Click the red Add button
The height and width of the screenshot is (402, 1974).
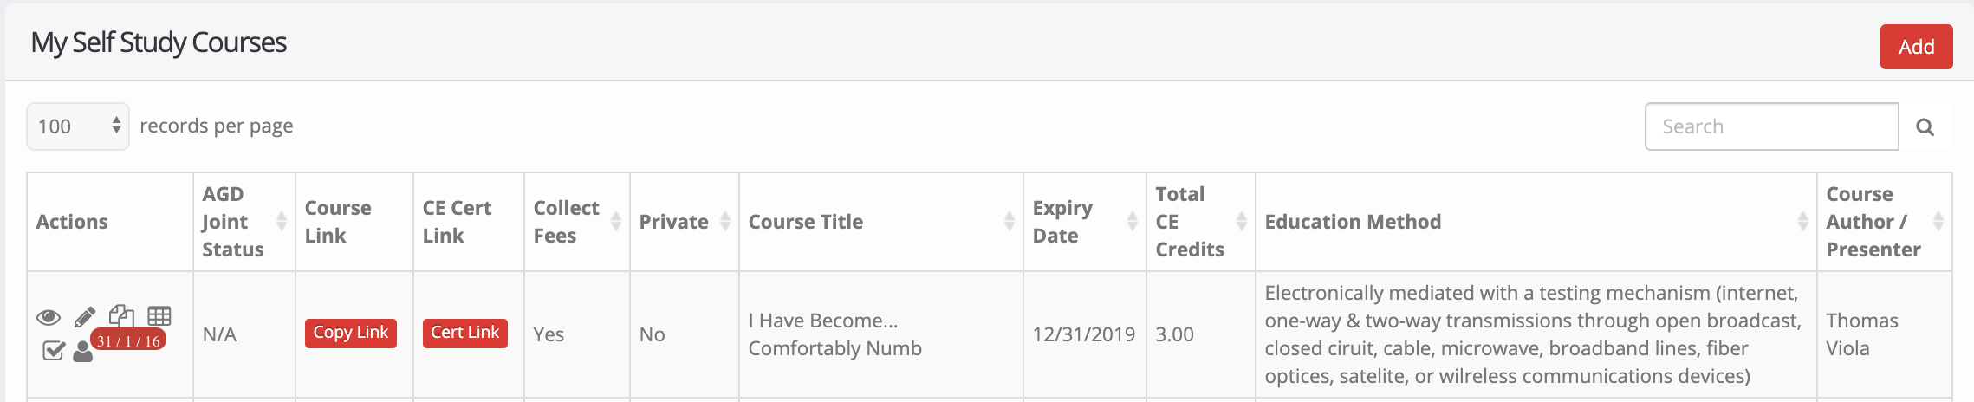1916,47
